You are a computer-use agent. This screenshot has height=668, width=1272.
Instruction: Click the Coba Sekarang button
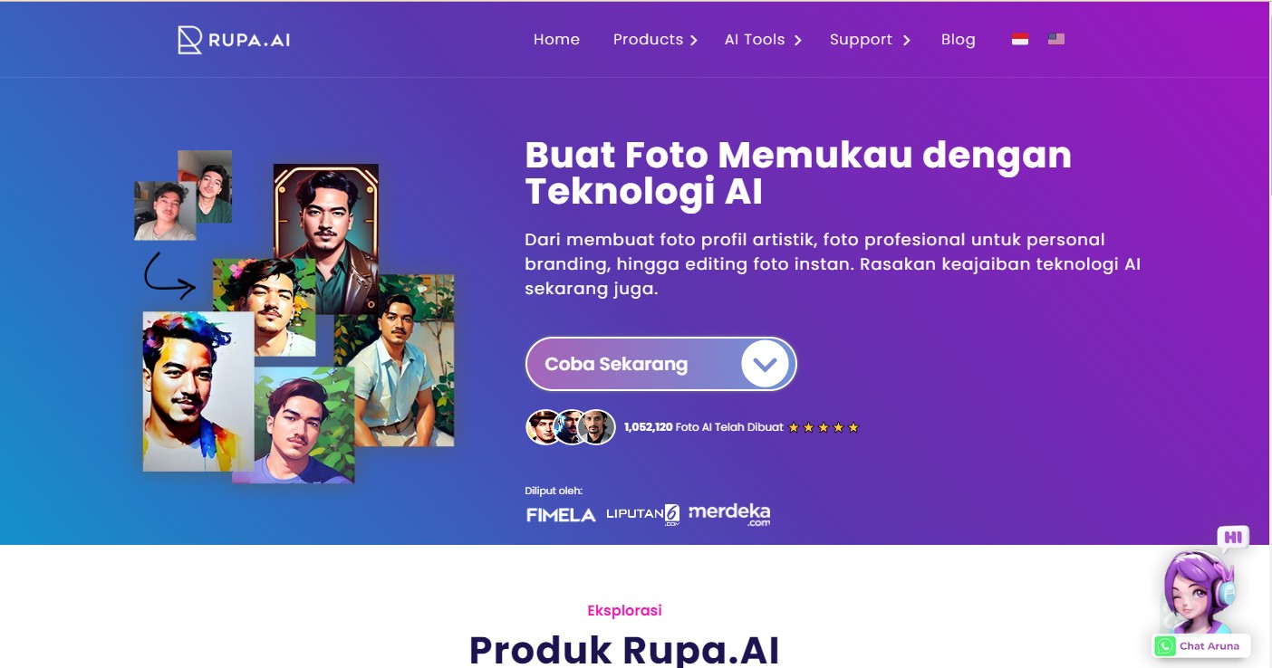pos(660,364)
